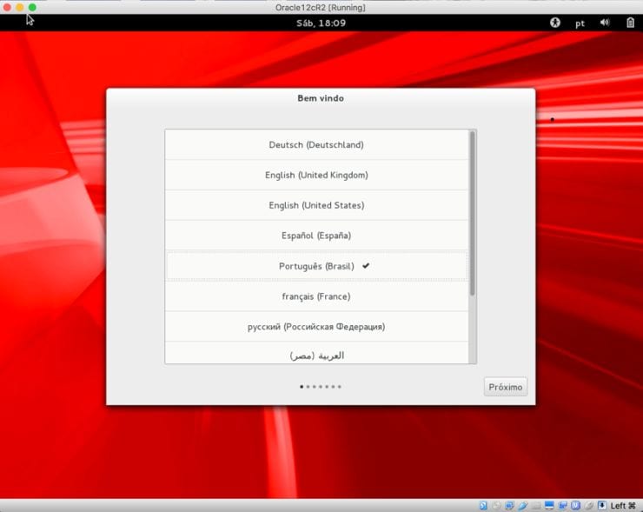Click the language list vertical scrollbar
This screenshot has height=512, width=643.
(x=473, y=213)
